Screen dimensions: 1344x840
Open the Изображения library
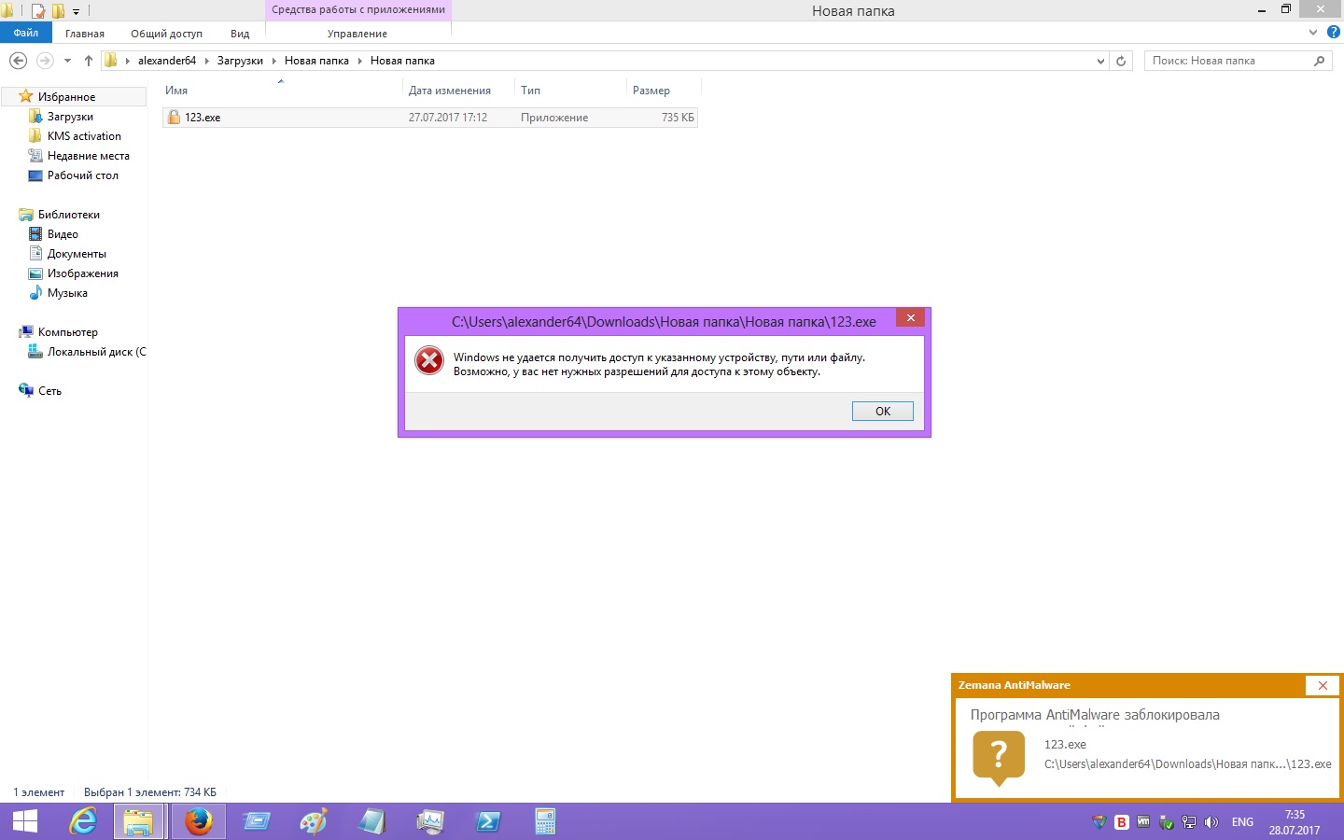(82, 273)
